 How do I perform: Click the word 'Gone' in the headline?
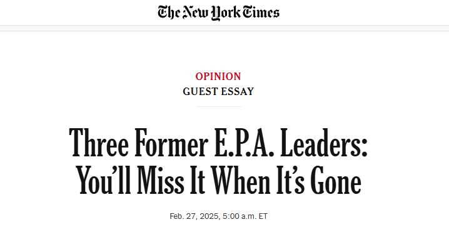(336, 180)
